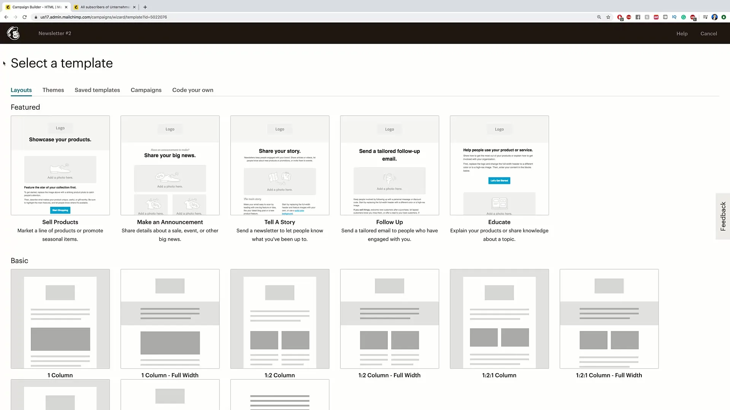Select the 1:2:1 Column - Full Width layout
This screenshot has height=410, width=730.
[x=609, y=319]
